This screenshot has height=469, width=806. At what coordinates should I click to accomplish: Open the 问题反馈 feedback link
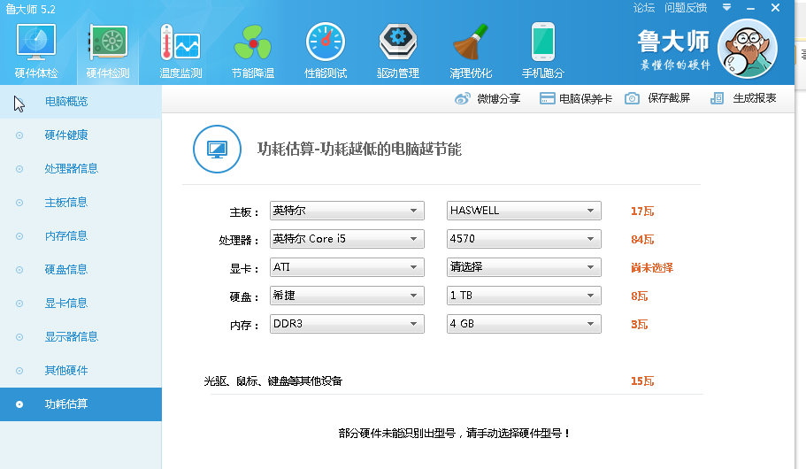[x=686, y=8]
